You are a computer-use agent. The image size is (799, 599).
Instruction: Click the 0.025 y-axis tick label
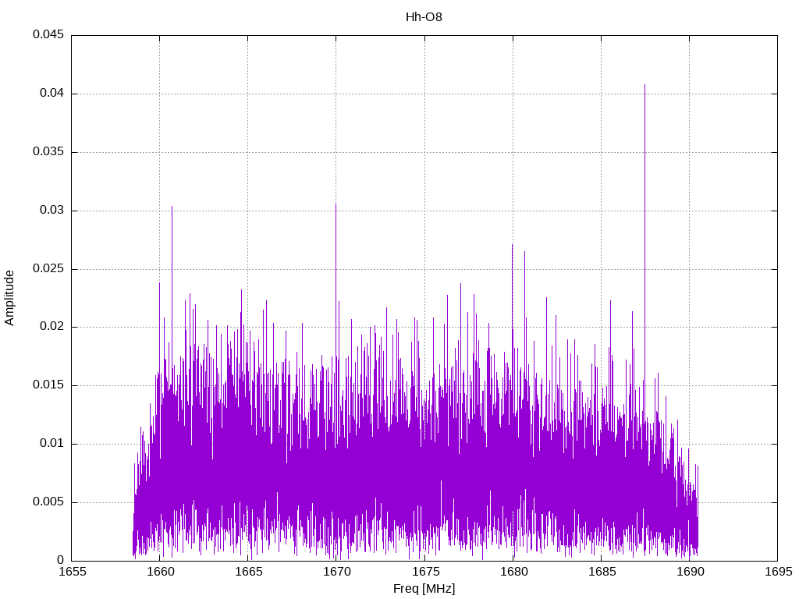coord(48,268)
